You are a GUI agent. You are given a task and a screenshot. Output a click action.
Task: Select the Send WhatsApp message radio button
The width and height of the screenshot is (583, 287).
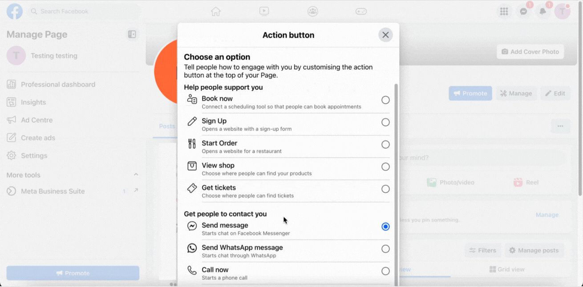pyautogui.click(x=385, y=249)
